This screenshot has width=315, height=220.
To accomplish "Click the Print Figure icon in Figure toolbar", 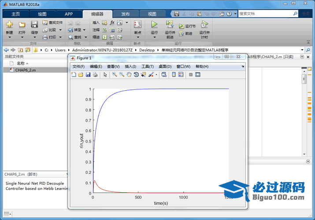I will point(95,75).
